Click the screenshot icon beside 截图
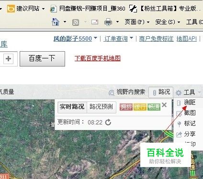The width and height of the screenshot is (203, 179). (179, 114)
